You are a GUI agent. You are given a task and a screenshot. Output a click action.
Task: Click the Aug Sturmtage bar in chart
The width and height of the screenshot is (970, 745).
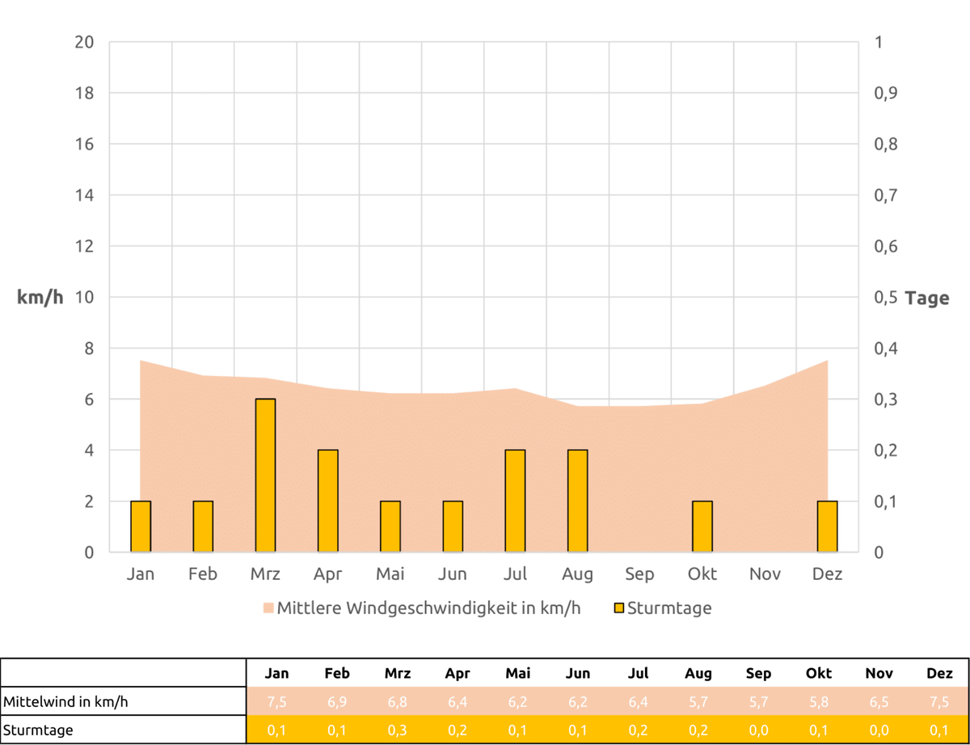(577, 501)
